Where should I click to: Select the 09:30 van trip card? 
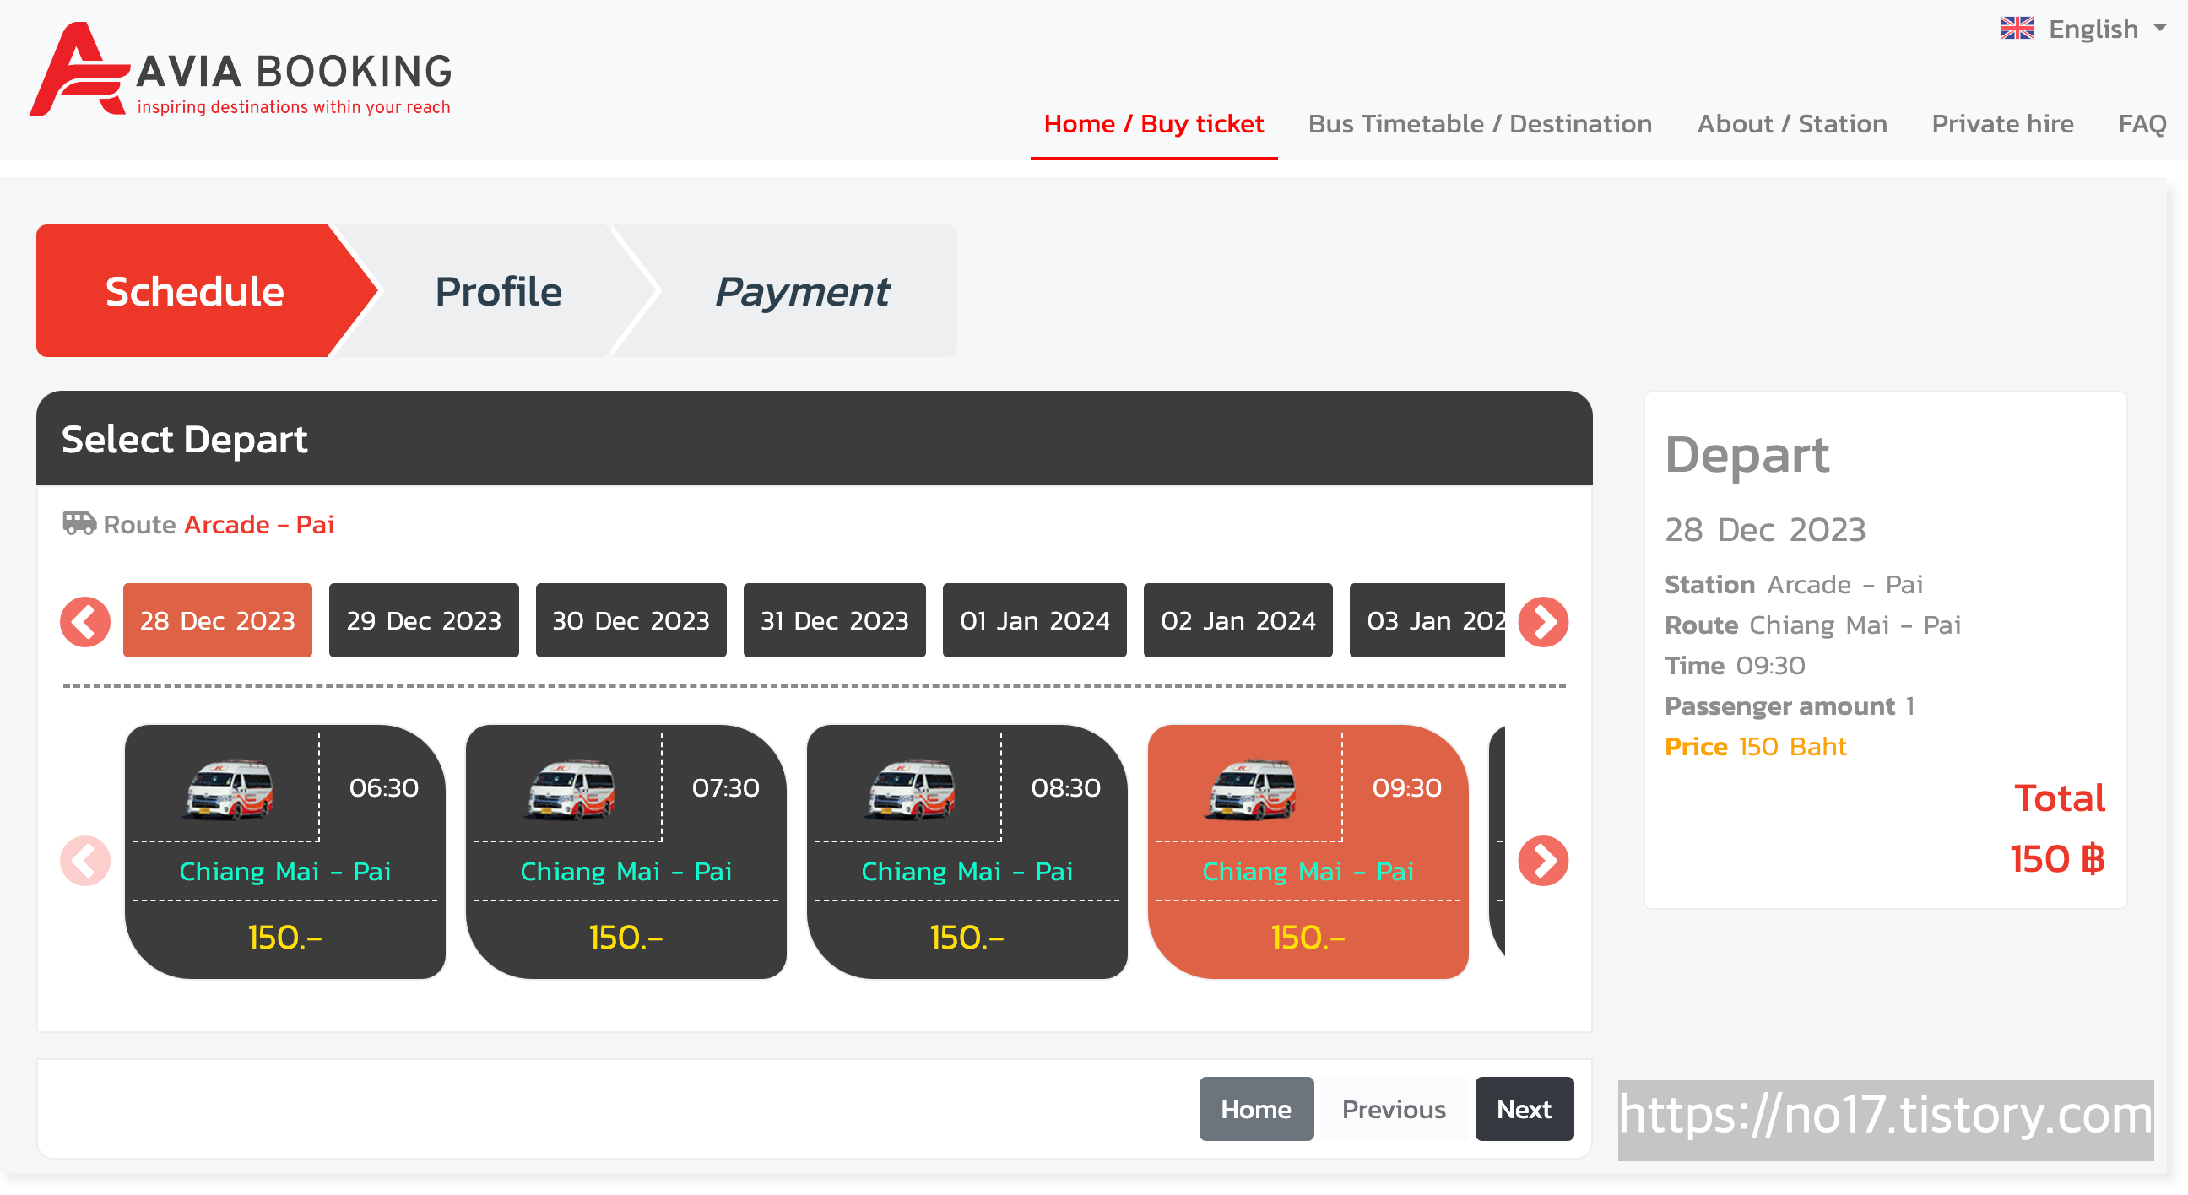(1308, 851)
